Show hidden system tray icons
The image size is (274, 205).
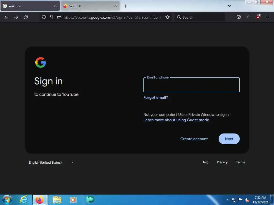(x=227, y=200)
